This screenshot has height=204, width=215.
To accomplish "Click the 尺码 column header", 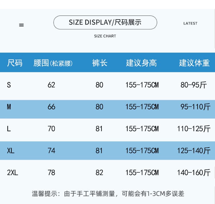I will tap(15, 63).
